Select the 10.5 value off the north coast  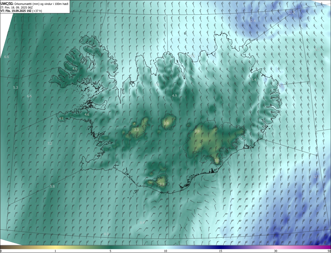pos(192,56)
